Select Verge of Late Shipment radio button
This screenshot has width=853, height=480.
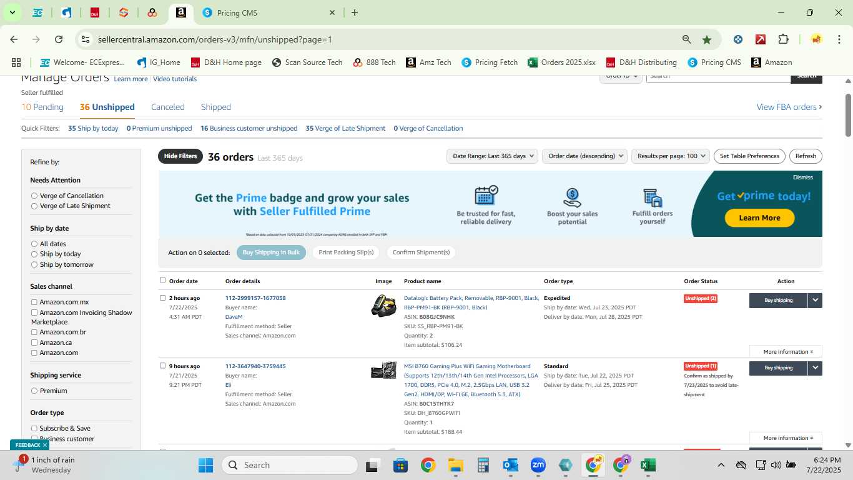[34, 206]
